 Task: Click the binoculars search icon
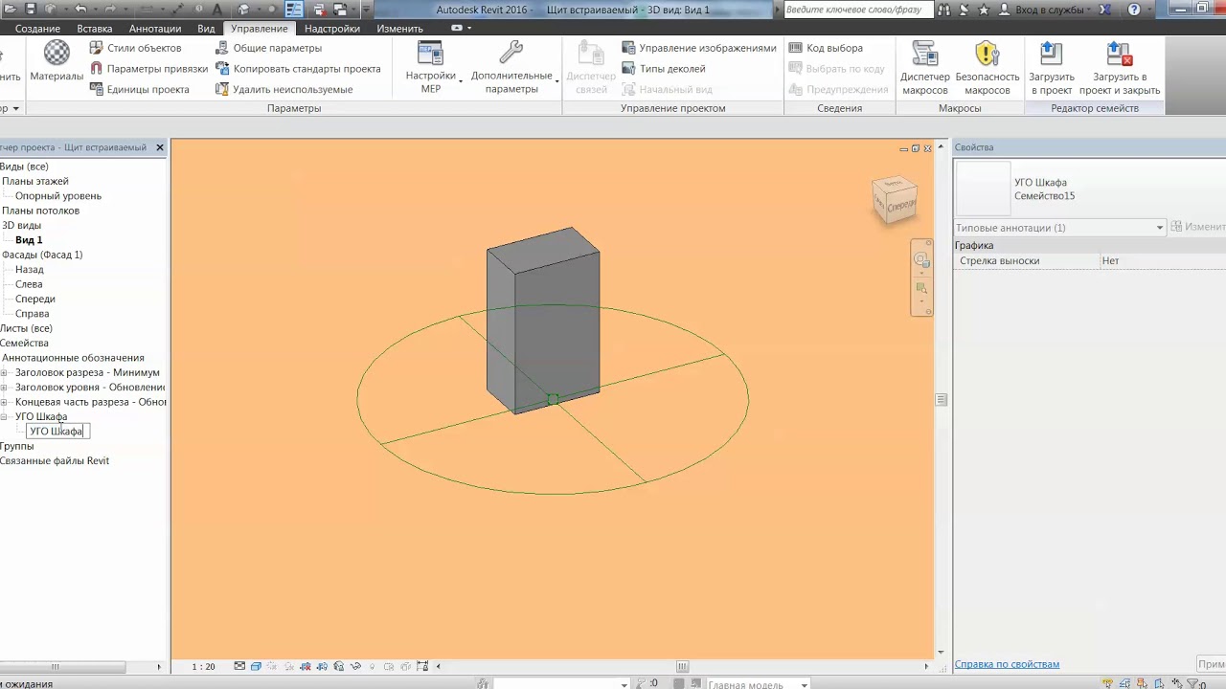click(944, 10)
